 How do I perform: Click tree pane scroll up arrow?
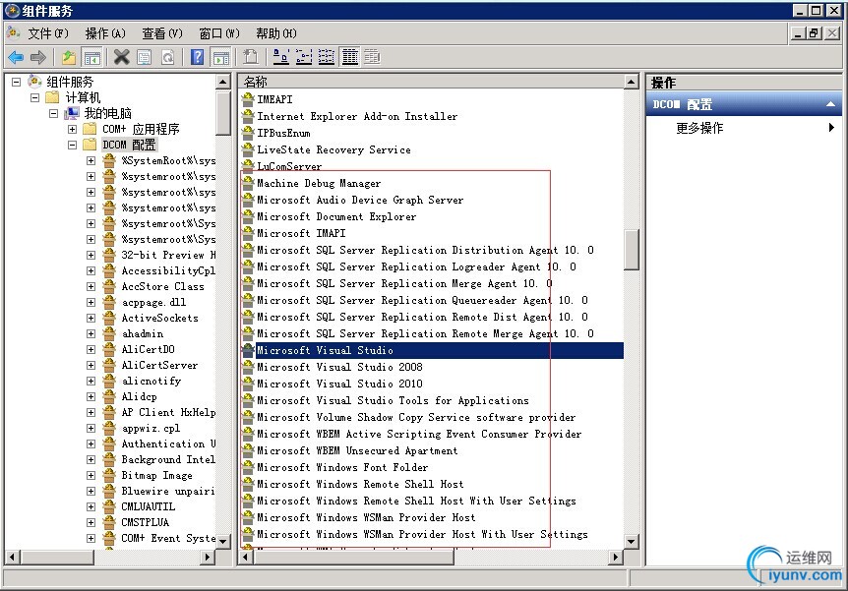(x=222, y=82)
